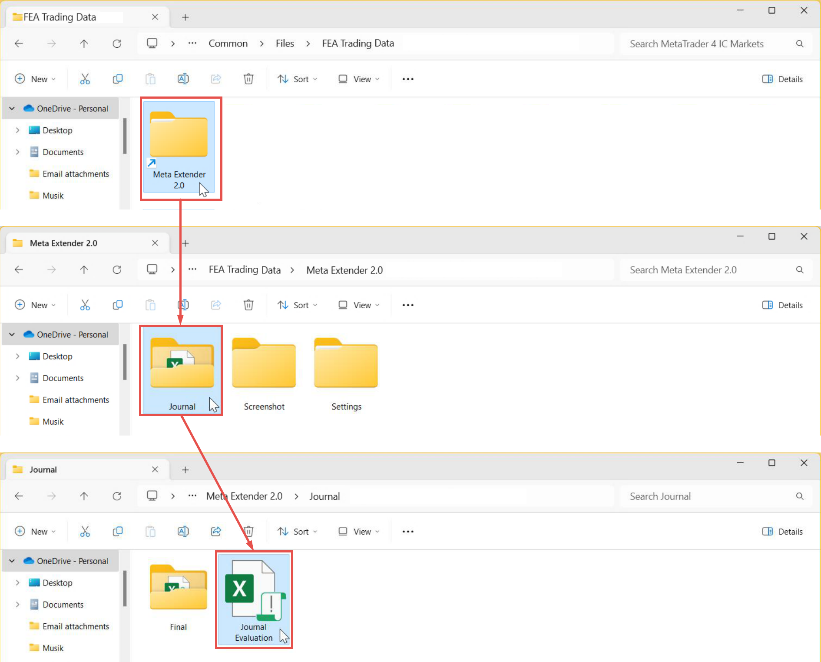Toggle Details pane in Journal window
Viewport: 821px width, 662px height.
(x=782, y=531)
